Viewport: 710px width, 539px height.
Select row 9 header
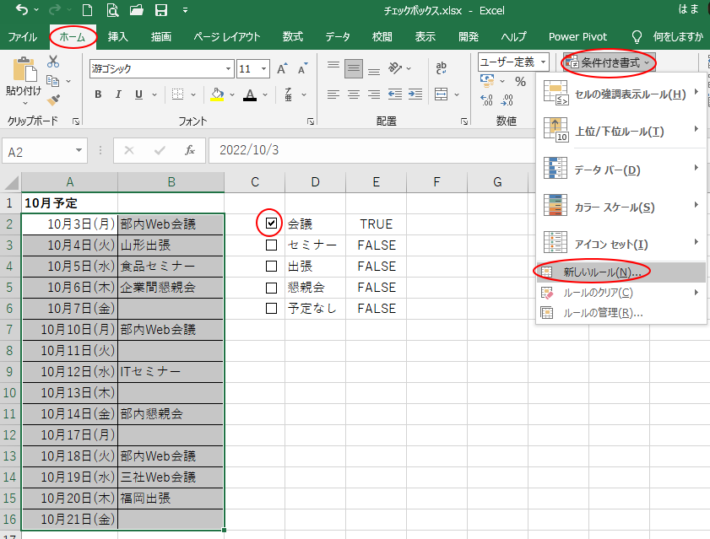pyautogui.click(x=10, y=371)
